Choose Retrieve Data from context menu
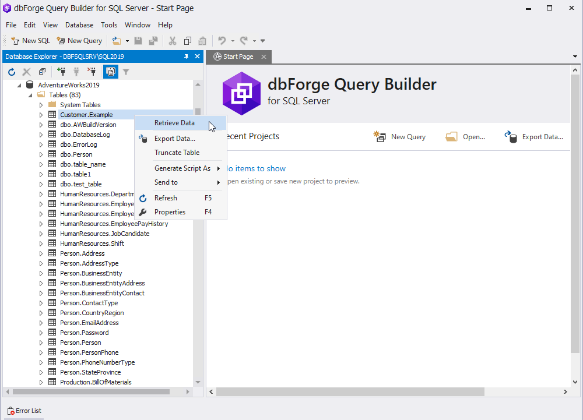 point(181,123)
